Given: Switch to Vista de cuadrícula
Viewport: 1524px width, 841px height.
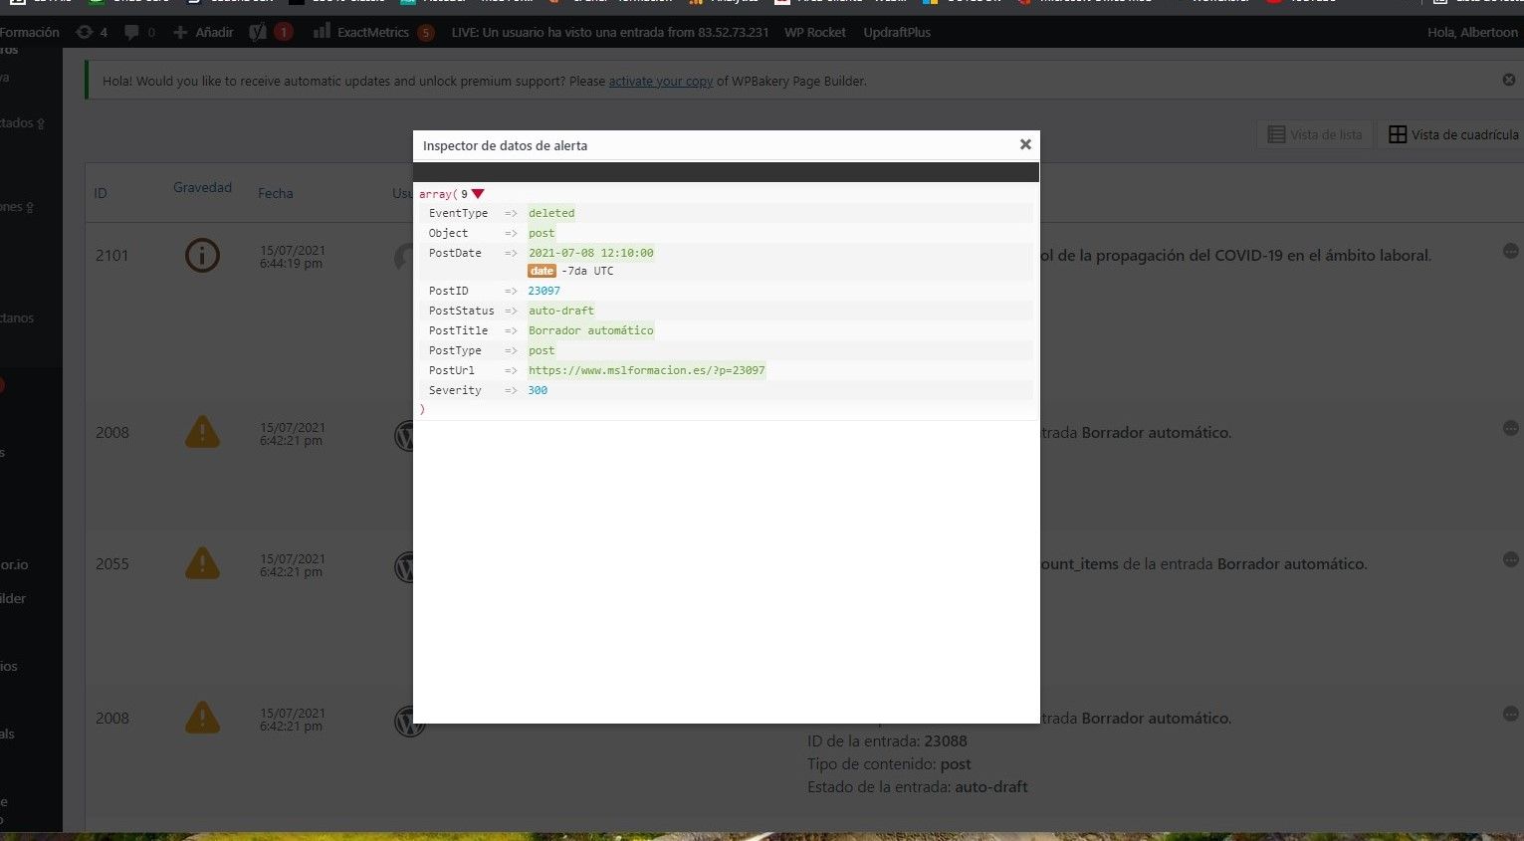Looking at the screenshot, I should click(1453, 134).
